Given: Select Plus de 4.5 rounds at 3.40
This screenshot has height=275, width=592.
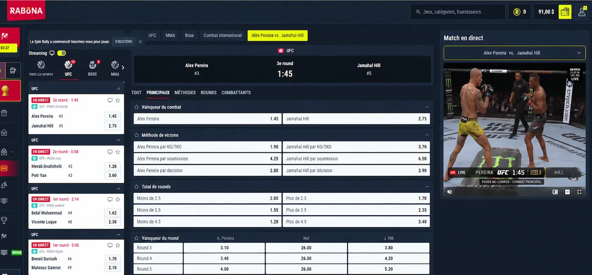Looking at the screenshot, I should pos(356,222).
